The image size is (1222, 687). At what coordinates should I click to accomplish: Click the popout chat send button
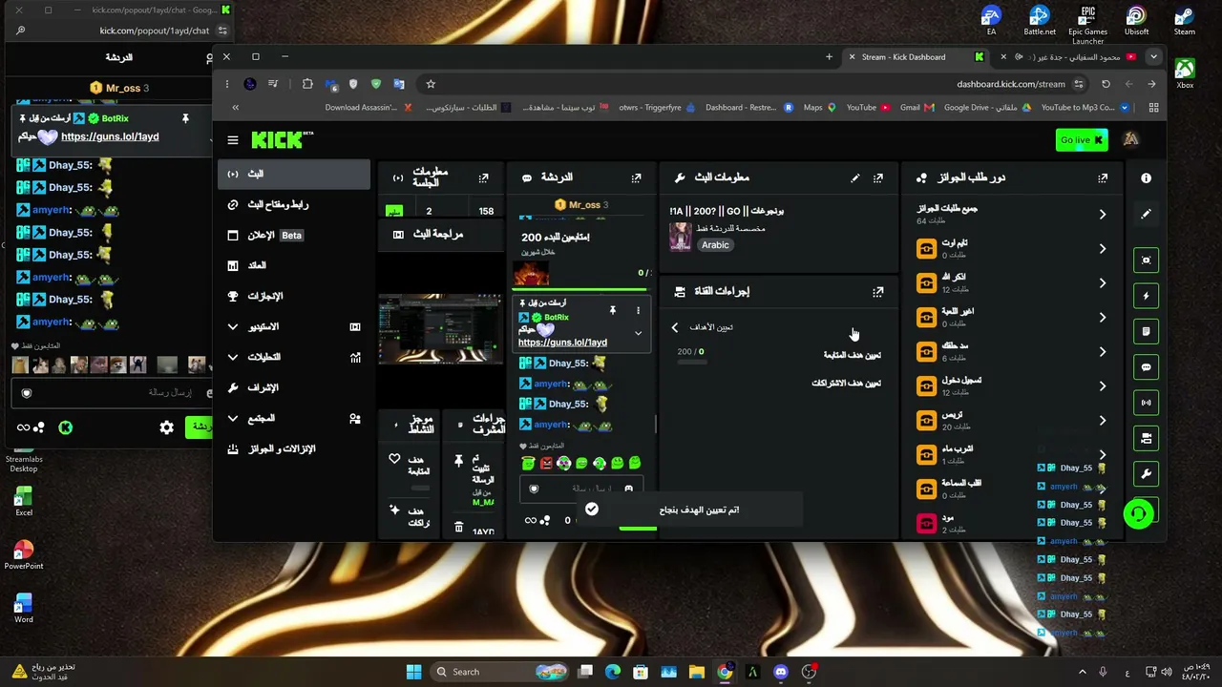199,427
